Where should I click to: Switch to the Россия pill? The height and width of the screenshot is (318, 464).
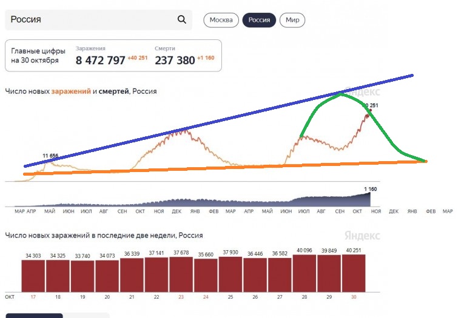click(x=259, y=20)
